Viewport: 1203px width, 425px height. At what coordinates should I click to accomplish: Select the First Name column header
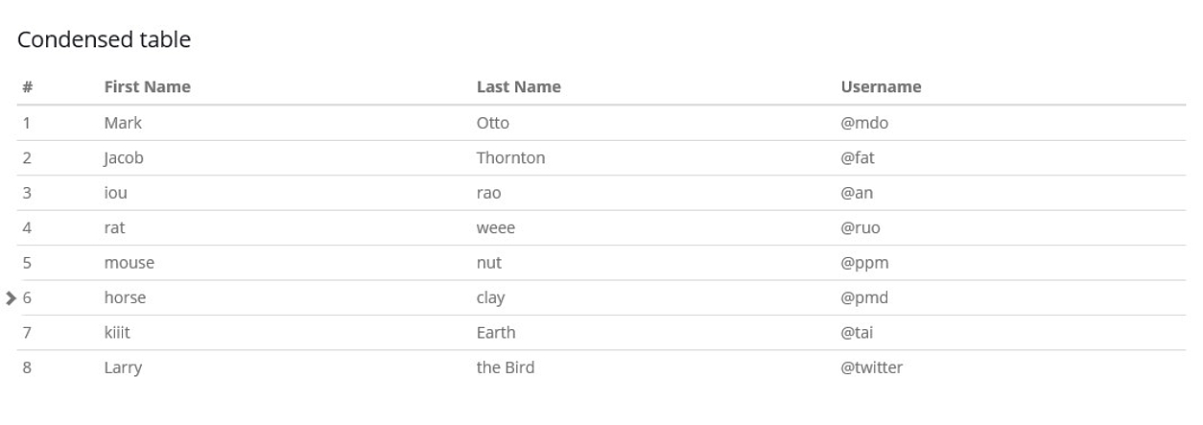coord(147,87)
